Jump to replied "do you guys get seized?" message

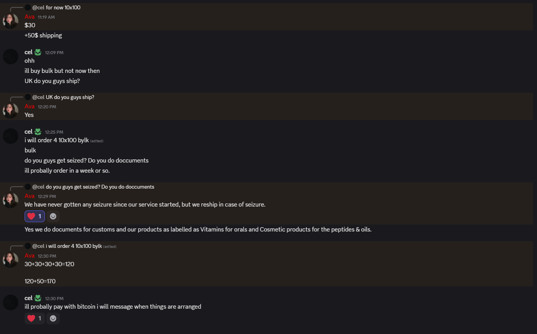100,187
